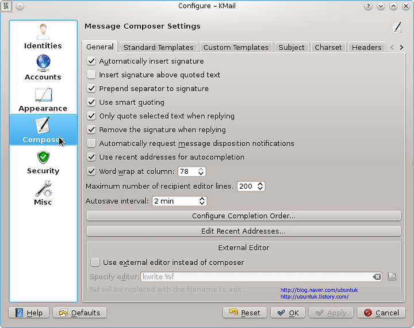Click the composer pencil icon in the header
Screen dimensions: 414x328
click(x=397, y=28)
